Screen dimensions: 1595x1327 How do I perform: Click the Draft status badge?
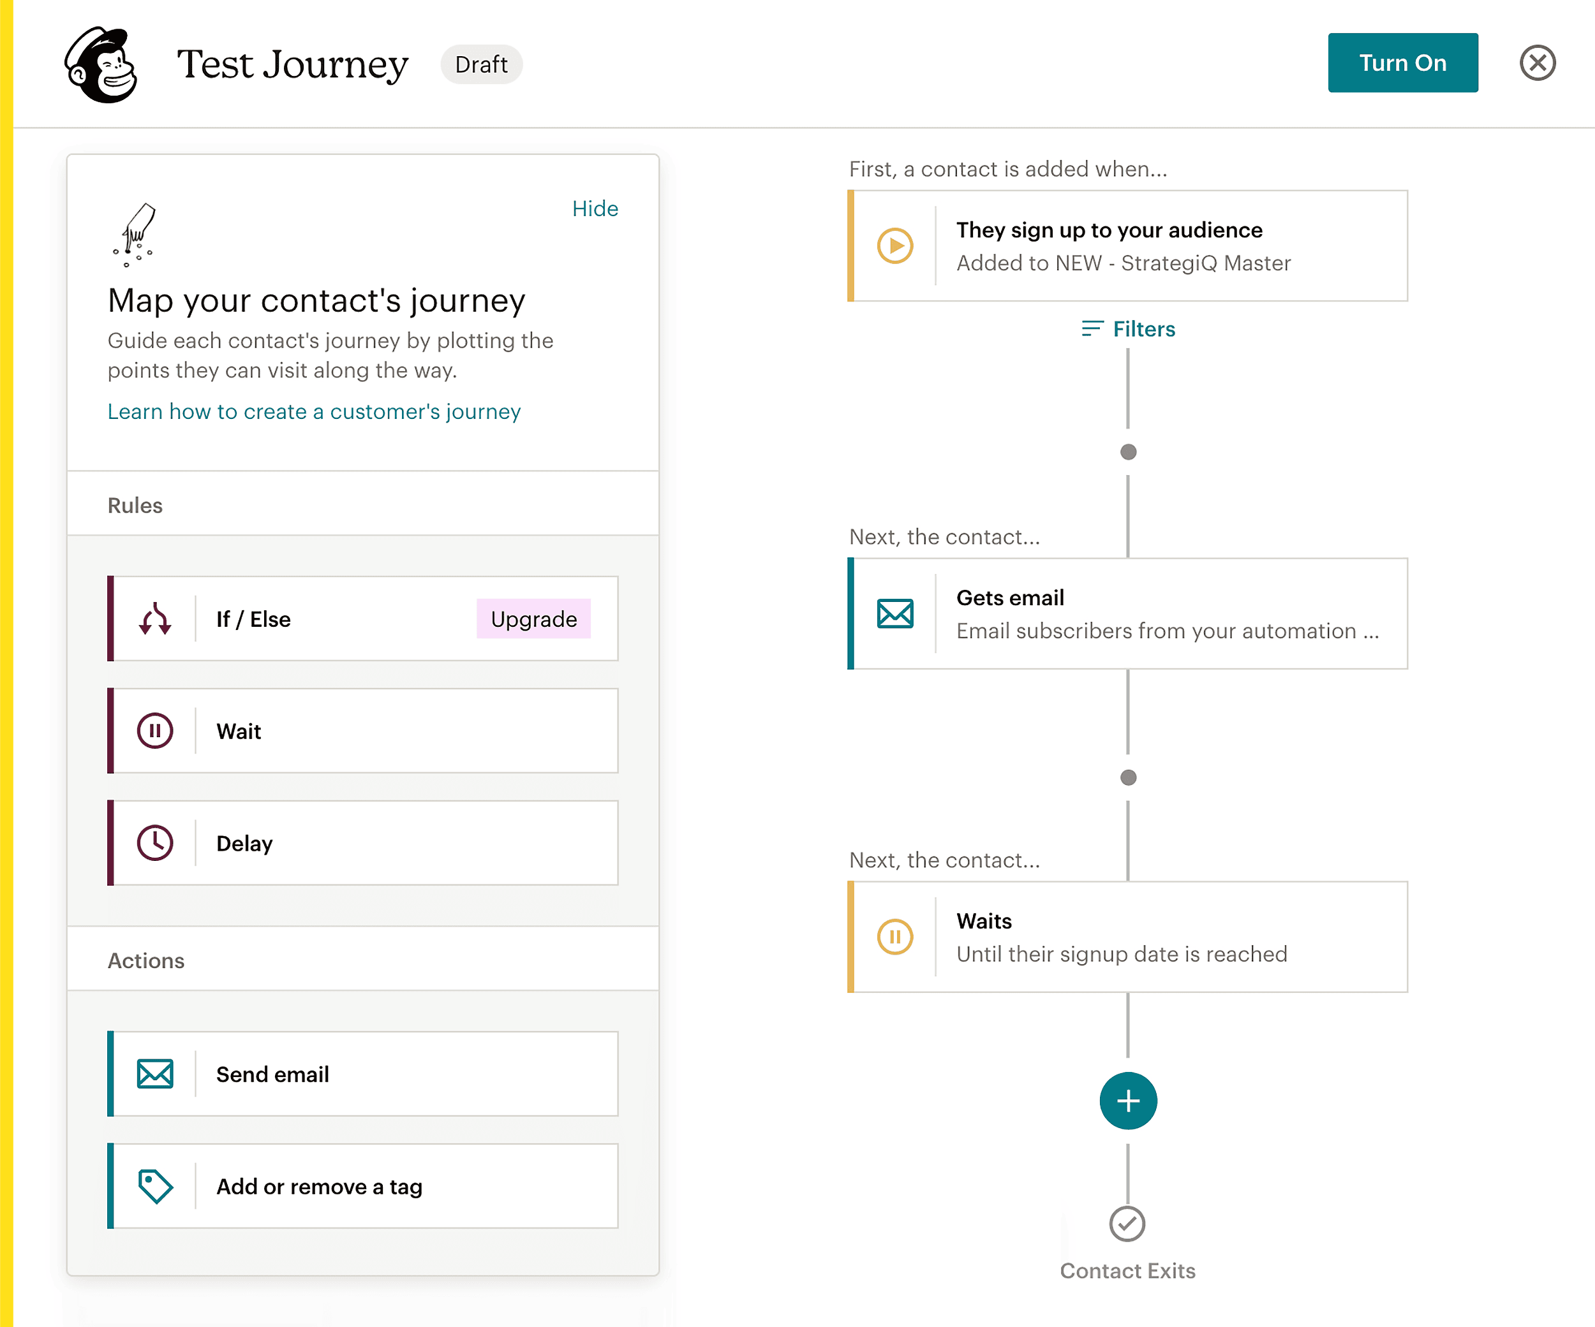pyautogui.click(x=481, y=64)
